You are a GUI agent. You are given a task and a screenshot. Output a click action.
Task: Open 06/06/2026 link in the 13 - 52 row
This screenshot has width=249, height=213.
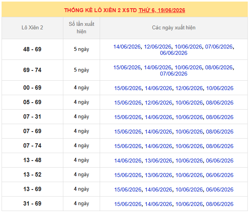tap(220, 175)
